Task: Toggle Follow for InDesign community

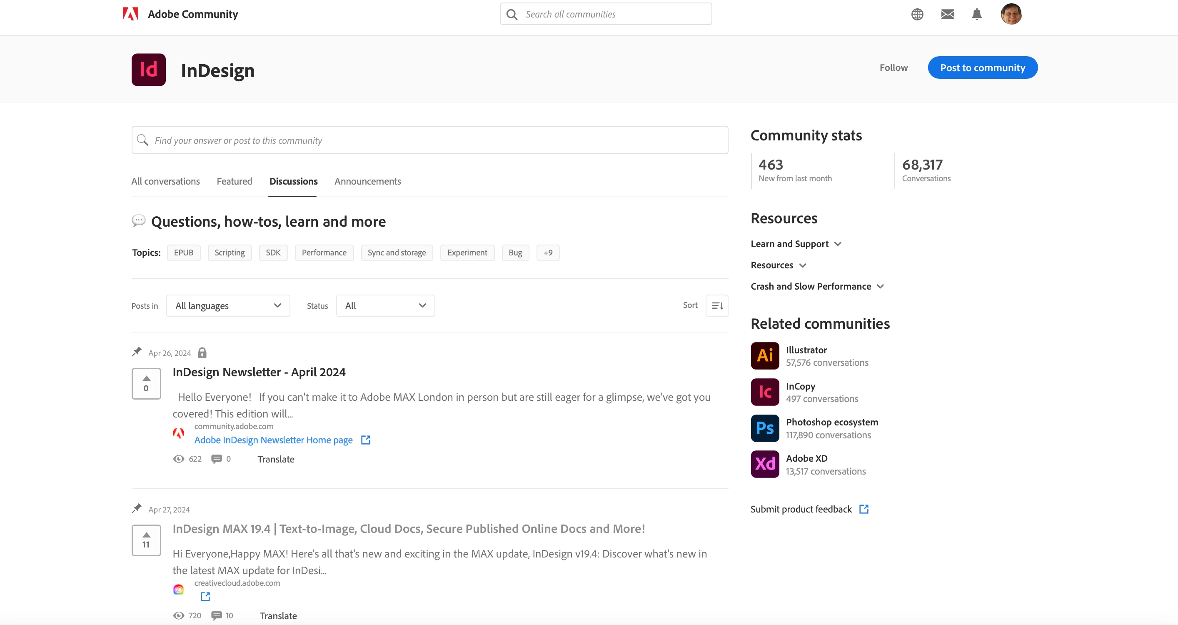Action: [893, 68]
